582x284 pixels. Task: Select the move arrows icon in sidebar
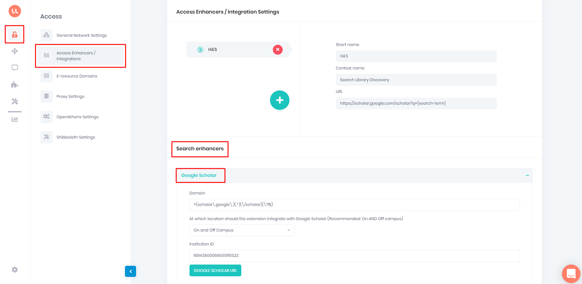click(15, 51)
